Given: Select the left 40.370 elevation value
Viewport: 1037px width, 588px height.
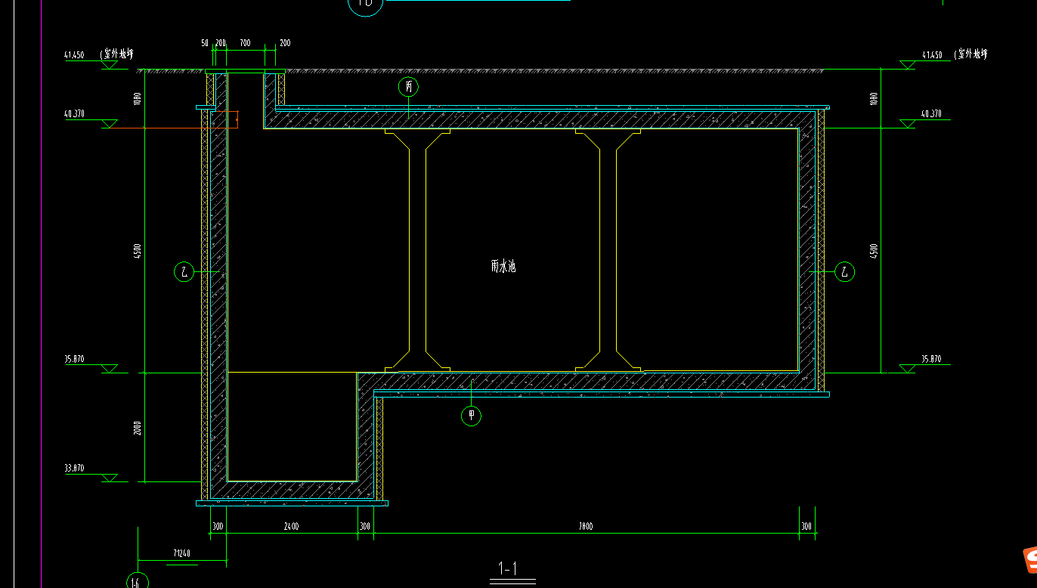Looking at the screenshot, I should point(74,114).
